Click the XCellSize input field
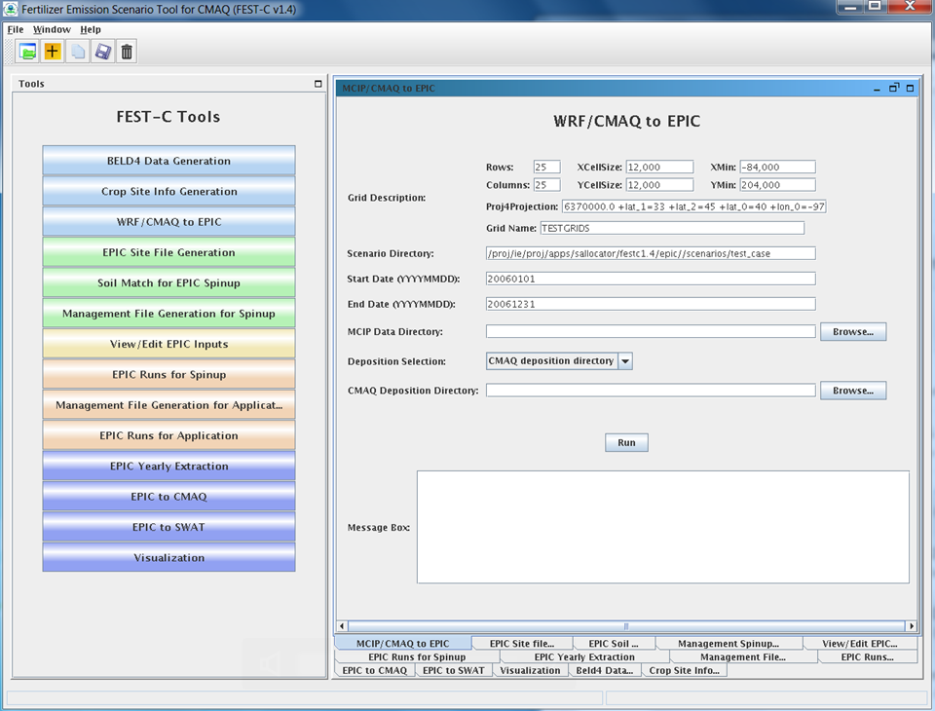935x711 pixels. 659,167
